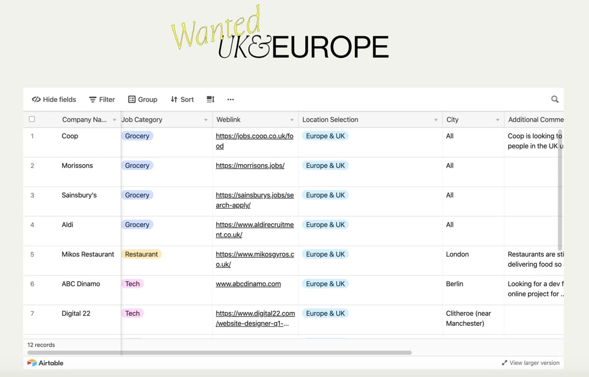This screenshot has height=377, width=589.
Task: Expand Weblink column dropdown arrow
Action: 292,120
